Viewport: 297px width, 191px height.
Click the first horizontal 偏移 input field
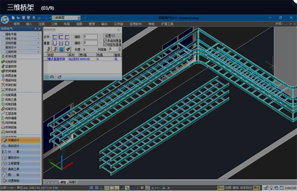(91, 37)
